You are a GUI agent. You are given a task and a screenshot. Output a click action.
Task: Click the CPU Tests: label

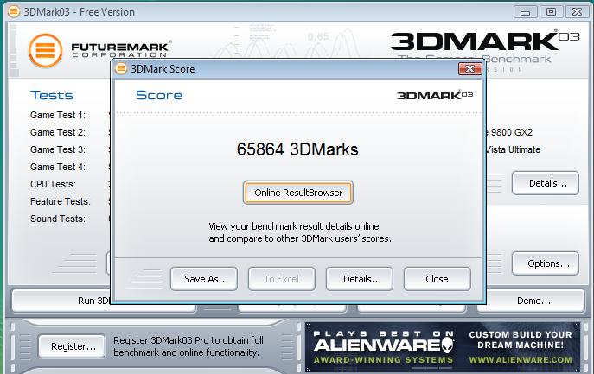tap(53, 184)
